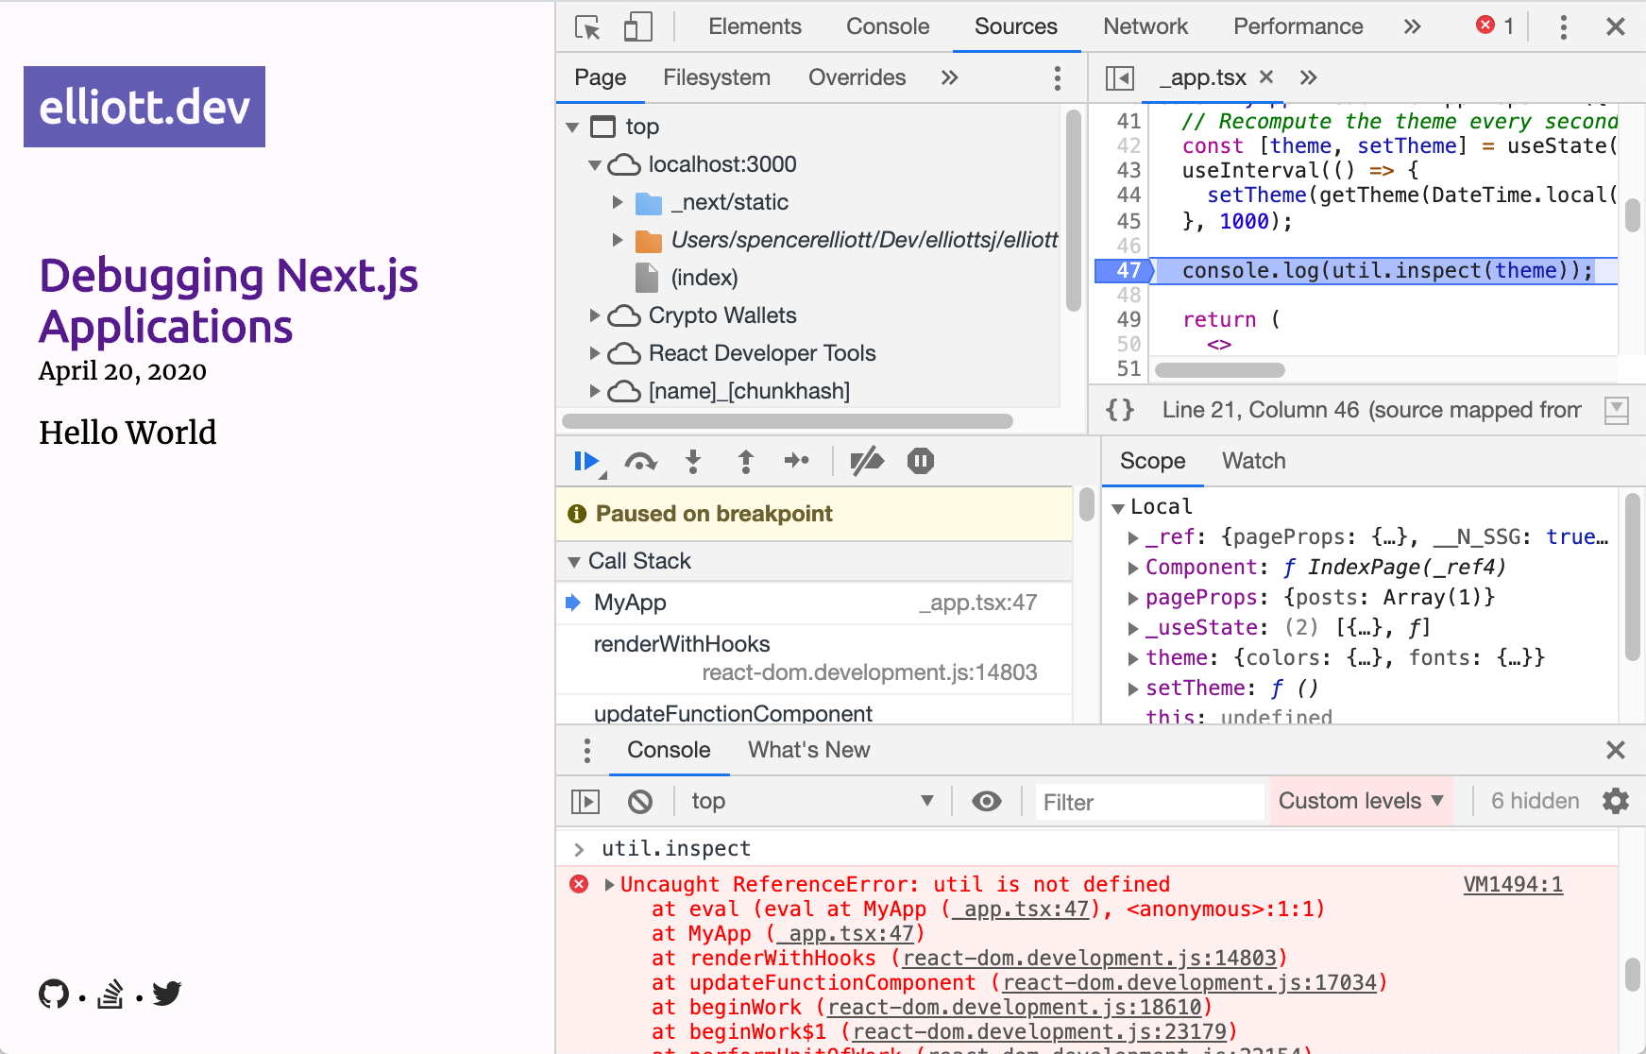Step over the next function call
The height and width of the screenshot is (1054, 1646).
tap(641, 462)
